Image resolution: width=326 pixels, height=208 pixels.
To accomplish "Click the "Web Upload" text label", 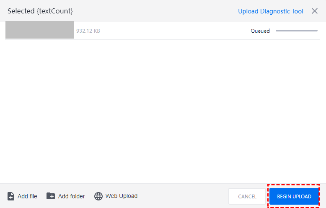I will (122, 196).
